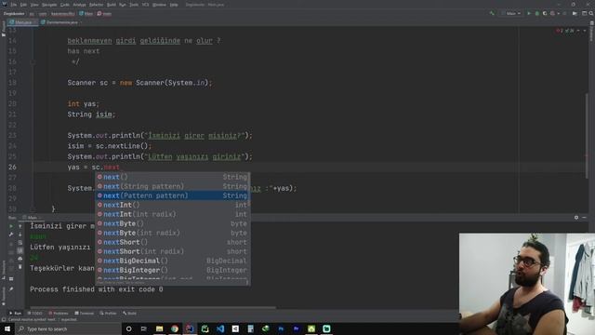Select nextInt(int radix) suggestion
Image resolution: width=595 pixels, height=335 pixels.
tap(172, 214)
